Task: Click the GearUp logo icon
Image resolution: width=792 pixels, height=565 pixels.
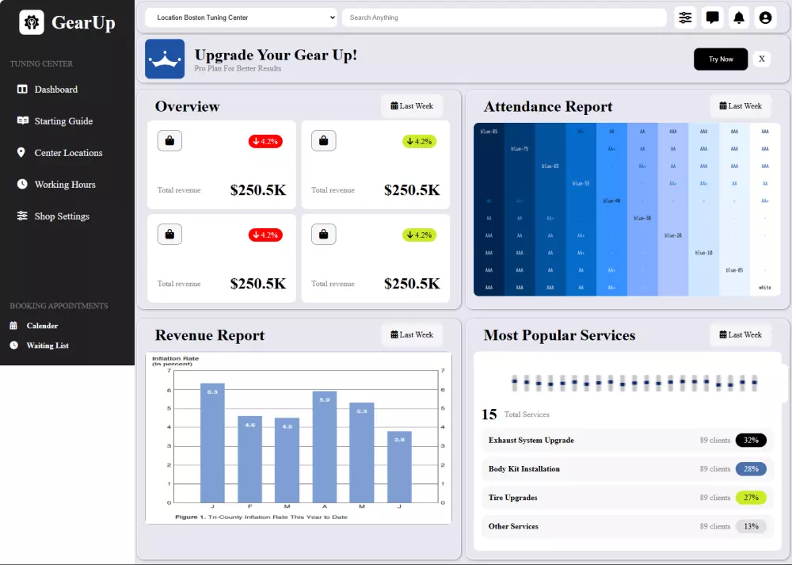Action: click(32, 22)
